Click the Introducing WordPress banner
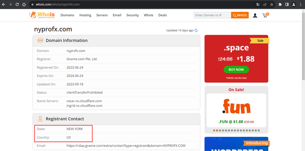 click(x=236, y=144)
